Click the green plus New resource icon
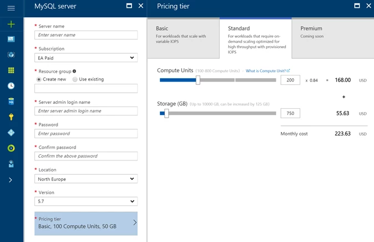The height and width of the screenshot is (242, 374). pos(11,24)
